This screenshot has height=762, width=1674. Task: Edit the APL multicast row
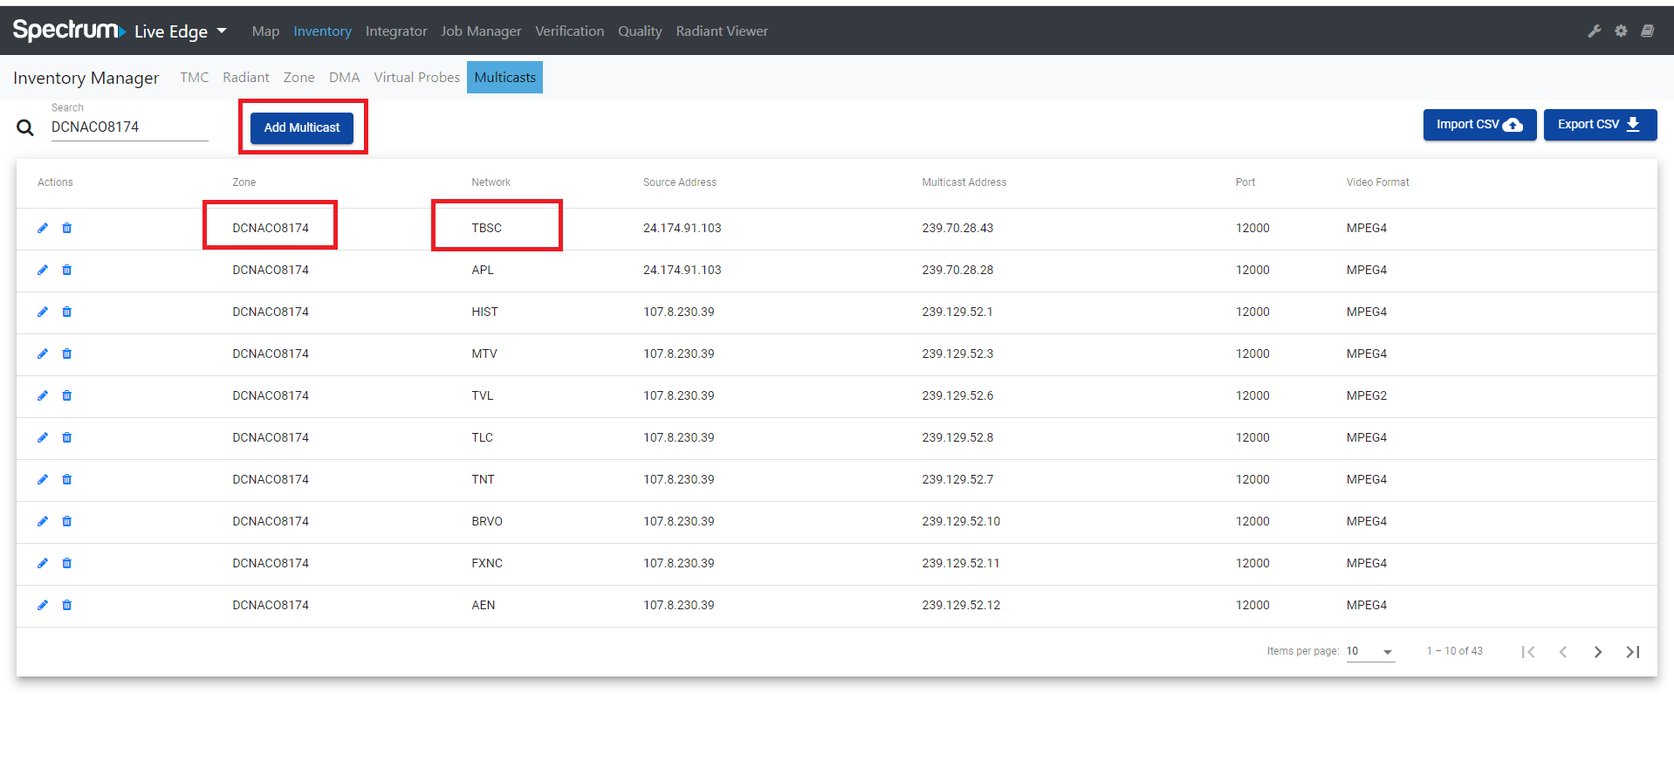43,270
